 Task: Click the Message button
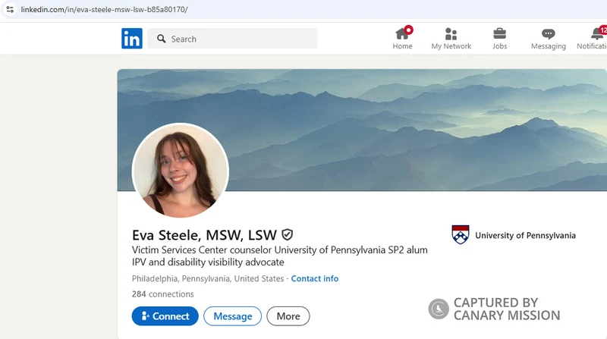(x=233, y=316)
